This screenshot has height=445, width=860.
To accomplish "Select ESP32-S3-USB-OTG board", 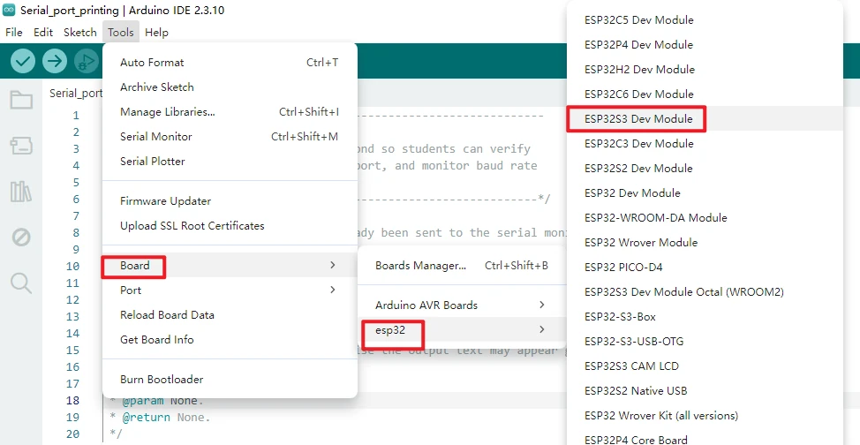I will pyautogui.click(x=705, y=342).
